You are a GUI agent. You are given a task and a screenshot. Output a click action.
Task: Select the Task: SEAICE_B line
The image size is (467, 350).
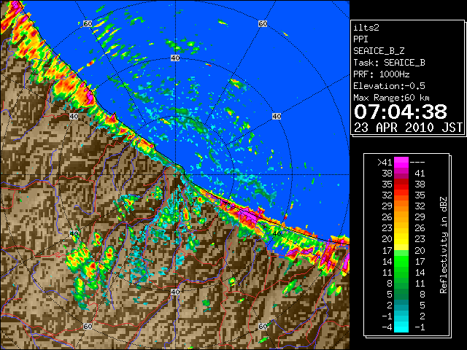pyautogui.click(x=389, y=63)
